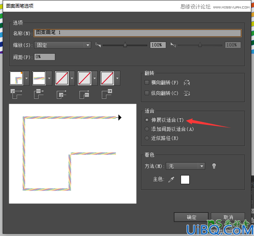Select the 近似路径(R) radio button
Image resolution: width=254 pixels, height=236 pixels.
point(147,138)
